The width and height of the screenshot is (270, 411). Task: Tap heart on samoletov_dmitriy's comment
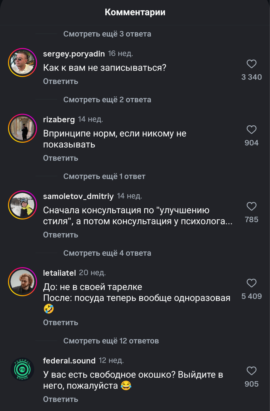coord(251,206)
